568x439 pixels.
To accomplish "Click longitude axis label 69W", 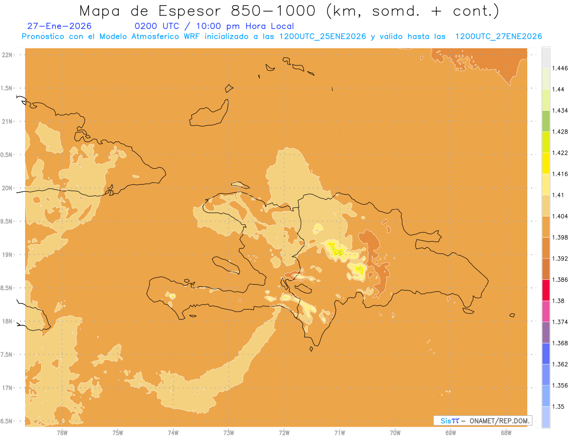I will coord(451,432).
